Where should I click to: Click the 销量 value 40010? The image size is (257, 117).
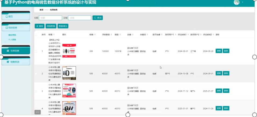117,108
